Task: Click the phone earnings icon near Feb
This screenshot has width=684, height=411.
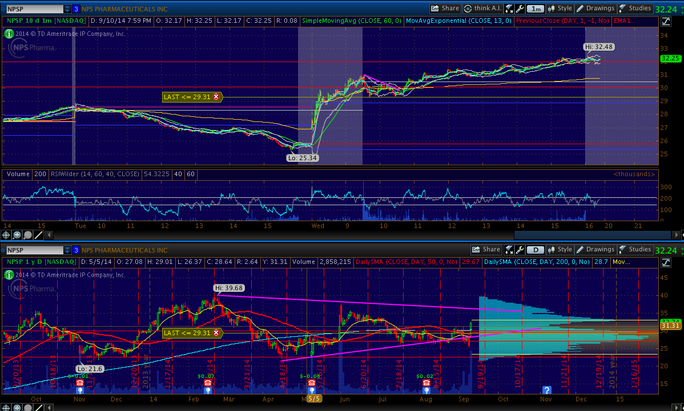Action: tap(207, 384)
